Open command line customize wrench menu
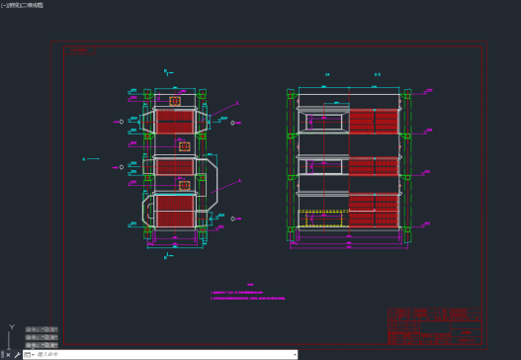 (x=17, y=355)
